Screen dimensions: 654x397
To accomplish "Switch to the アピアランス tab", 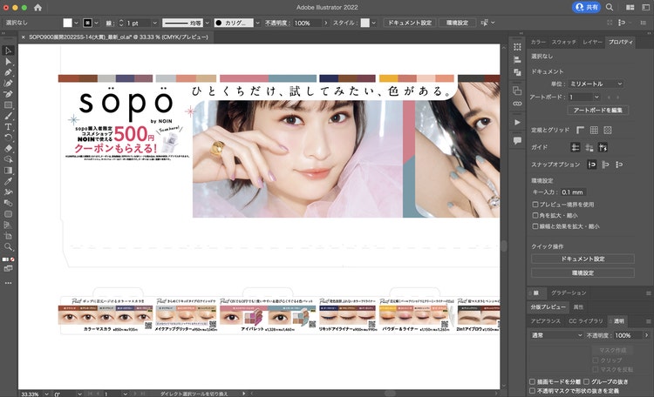I will coord(546,321).
